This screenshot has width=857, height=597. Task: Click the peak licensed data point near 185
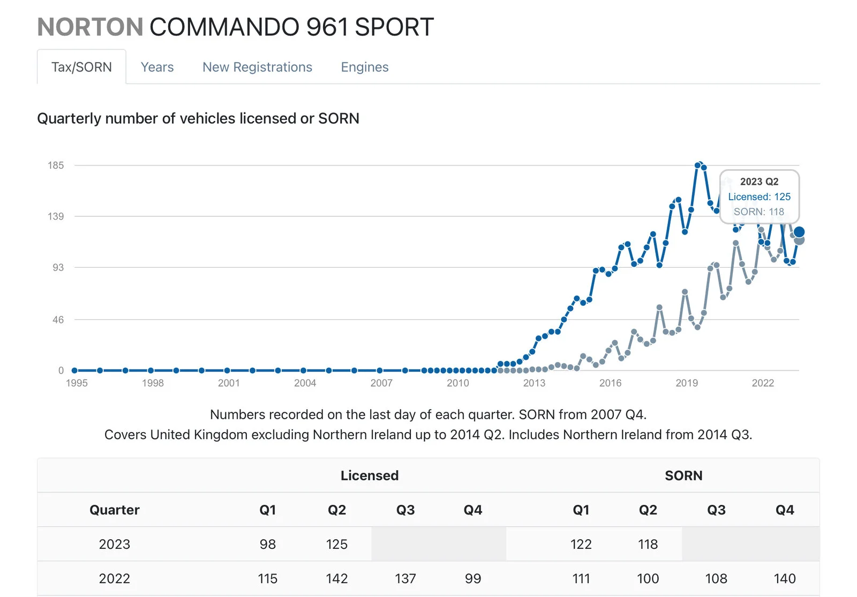click(x=698, y=165)
